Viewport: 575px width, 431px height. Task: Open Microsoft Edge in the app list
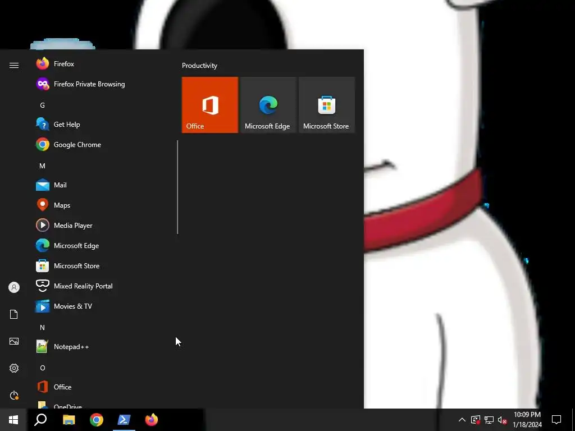103,245
